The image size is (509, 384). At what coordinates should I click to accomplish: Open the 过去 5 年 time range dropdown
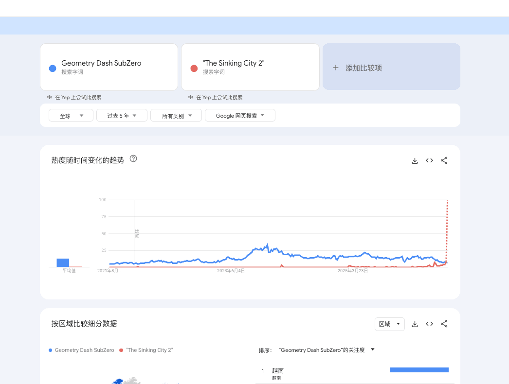coord(122,116)
